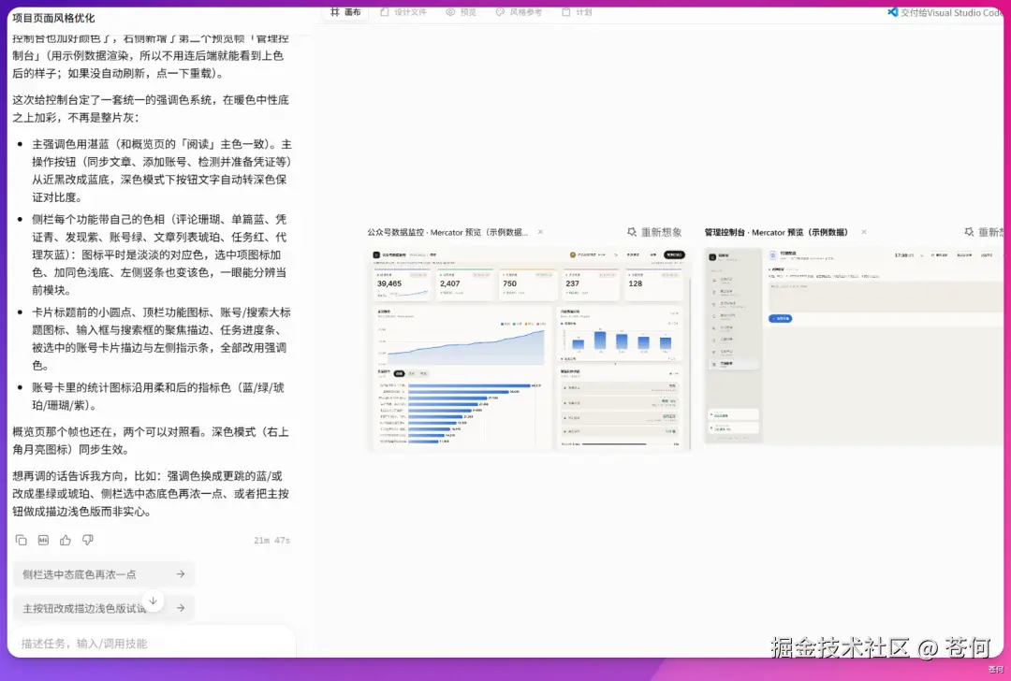
Task: Click the 128 stat card
Action: coord(653,284)
